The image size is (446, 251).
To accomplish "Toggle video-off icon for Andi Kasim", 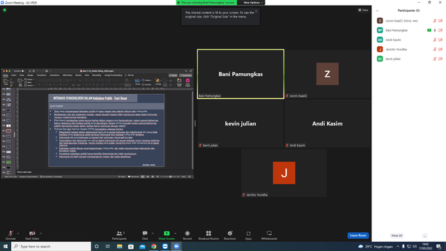I will [440, 40].
